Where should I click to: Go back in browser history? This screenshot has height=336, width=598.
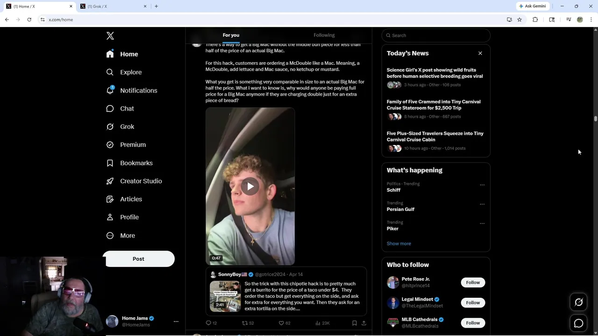tap(7, 20)
